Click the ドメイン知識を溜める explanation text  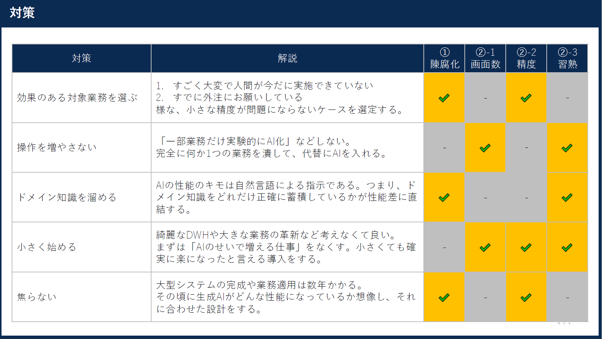click(287, 197)
